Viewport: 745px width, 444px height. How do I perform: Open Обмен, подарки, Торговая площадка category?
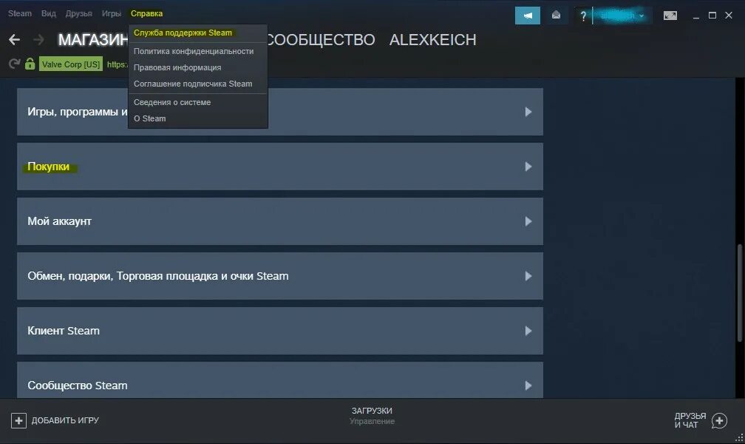pos(280,276)
